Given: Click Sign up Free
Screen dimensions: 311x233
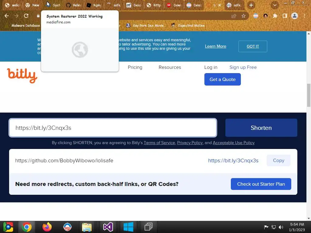Looking at the screenshot, I should coord(243,67).
